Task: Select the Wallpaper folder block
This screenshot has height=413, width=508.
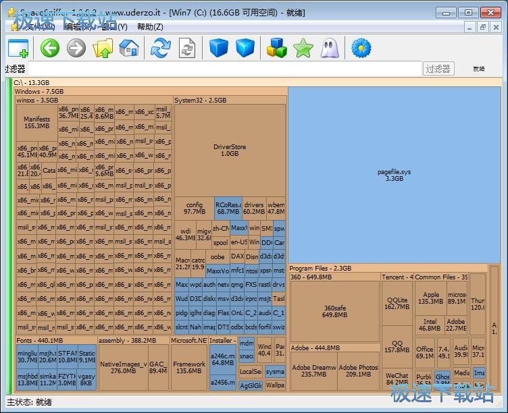Action: tap(275, 385)
